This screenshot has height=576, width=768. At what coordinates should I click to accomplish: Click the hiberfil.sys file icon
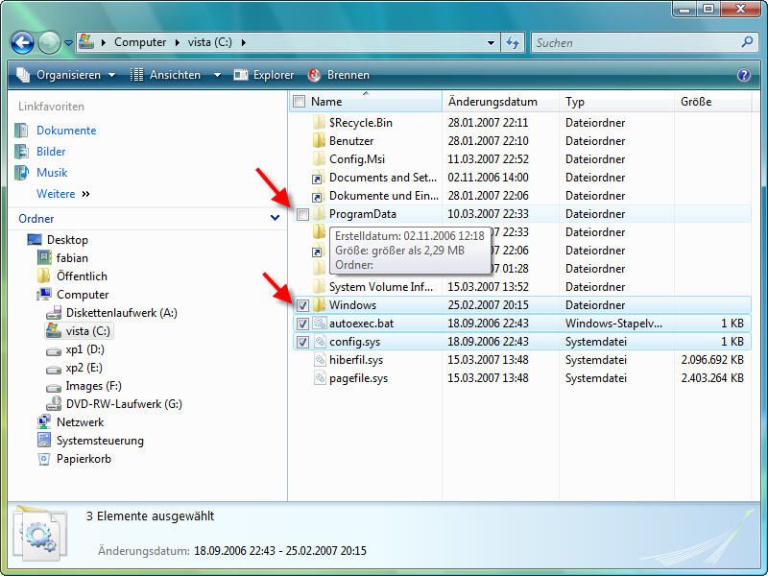[320, 360]
